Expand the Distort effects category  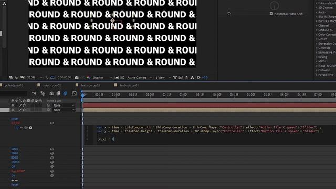[316, 39]
